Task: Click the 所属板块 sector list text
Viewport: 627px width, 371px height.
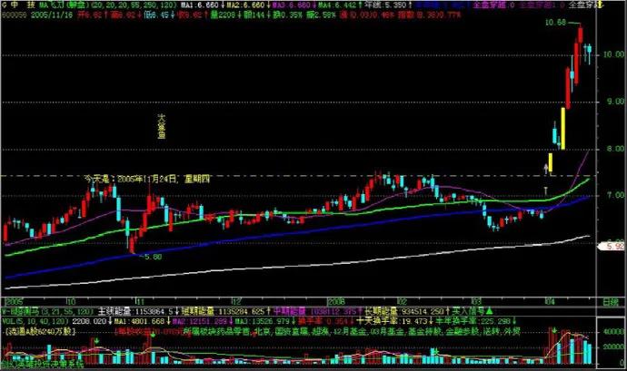Action: point(352,331)
